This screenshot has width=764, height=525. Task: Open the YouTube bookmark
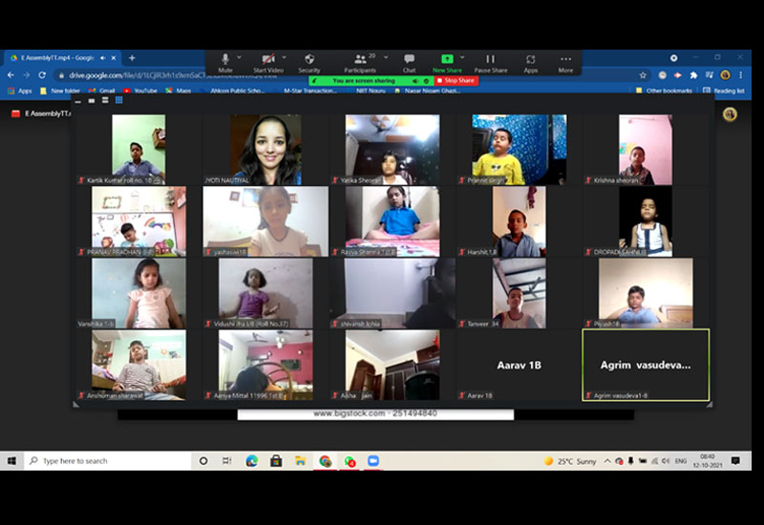coord(140,91)
